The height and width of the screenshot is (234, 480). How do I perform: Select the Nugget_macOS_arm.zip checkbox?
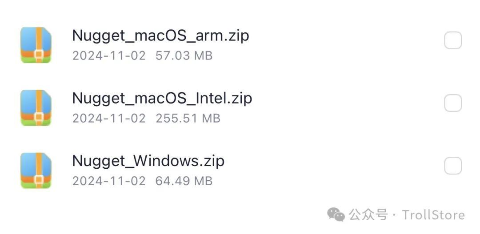[x=453, y=41]
